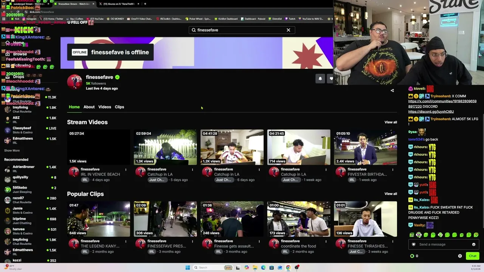This screenshot has height=272, width=484.
Task: Open the Instagram bookmark
Action: pyautogui.click(x=30, y=19)
